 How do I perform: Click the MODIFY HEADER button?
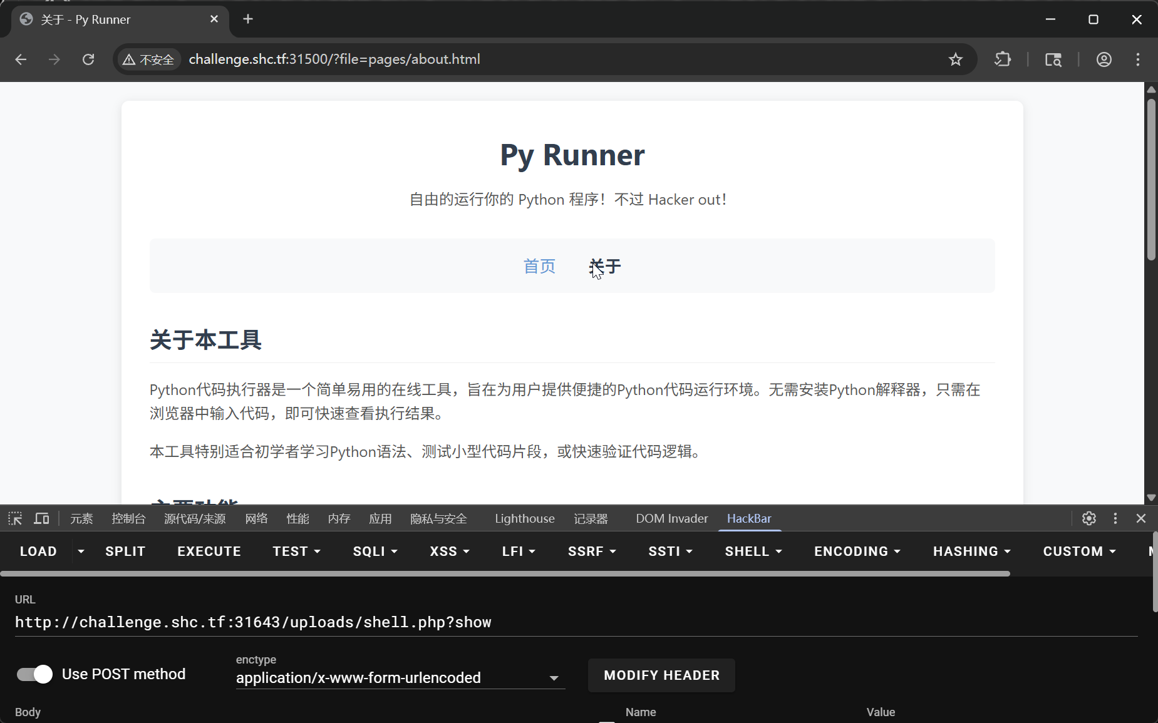click(x=661, y=675)
